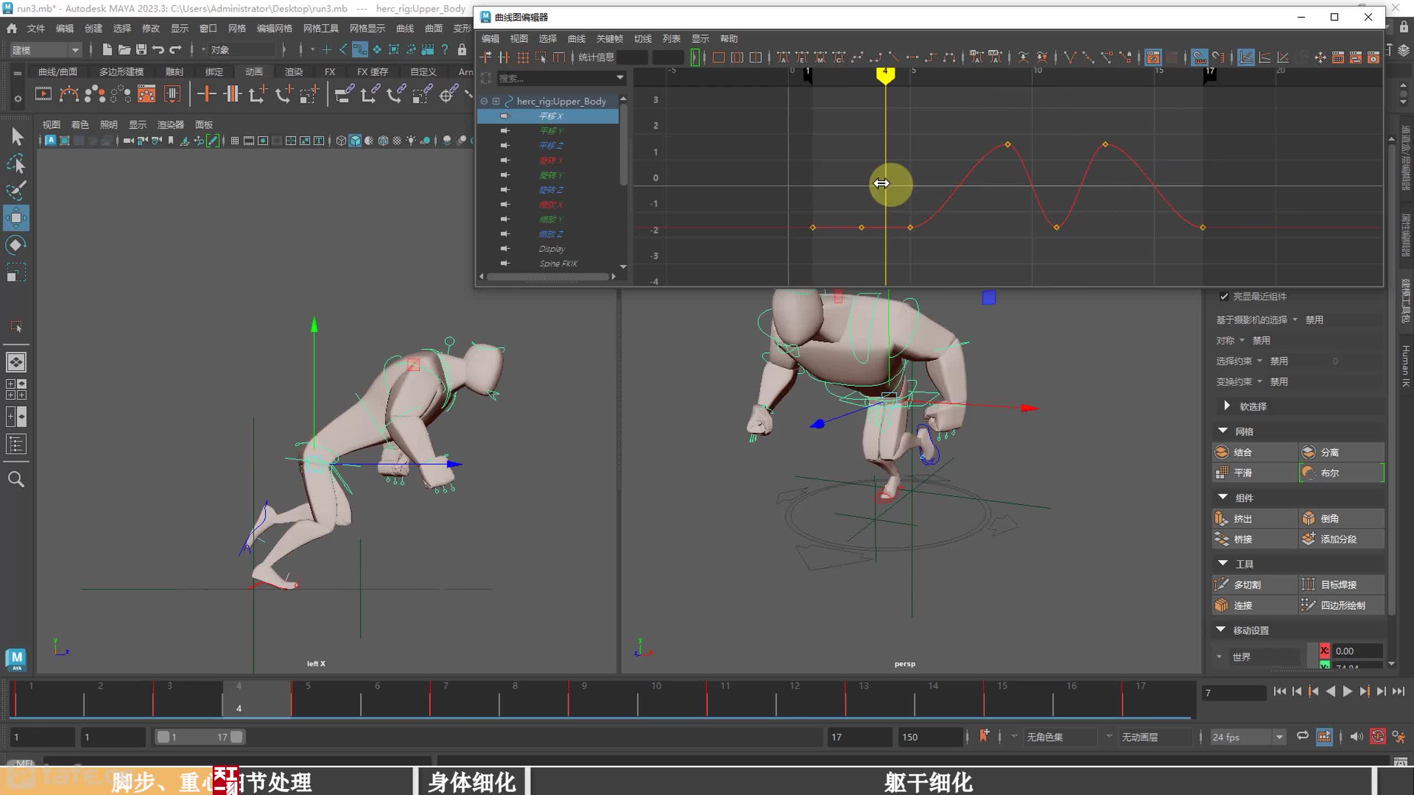Click the Graph Editor move nearest key icon
This screenshot has width=1414, height=795.
tap(486, 57)
